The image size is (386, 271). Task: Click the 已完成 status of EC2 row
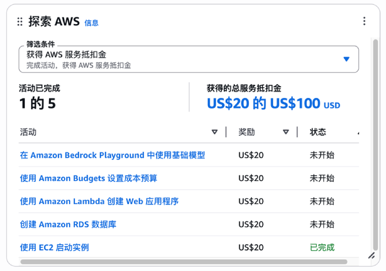pyautogui.click(x=322, y=247)
